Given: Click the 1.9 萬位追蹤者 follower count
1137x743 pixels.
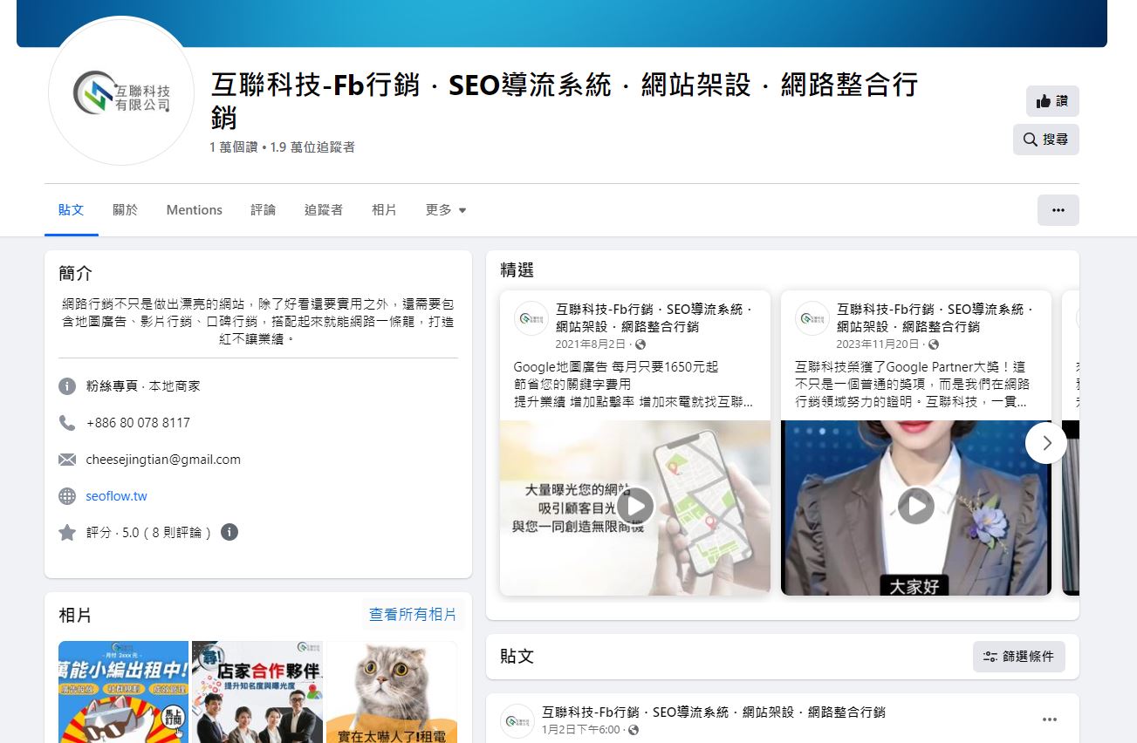Looking at the screenshot, I should 312,147.
